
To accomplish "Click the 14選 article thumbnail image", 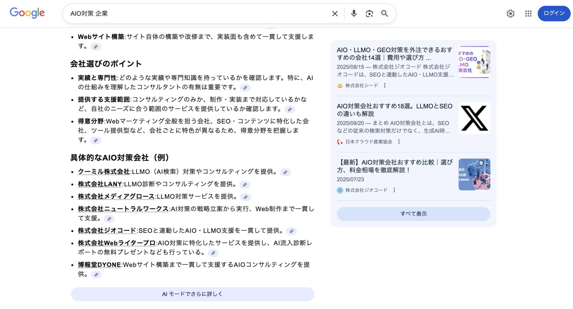I will (474, 62).
